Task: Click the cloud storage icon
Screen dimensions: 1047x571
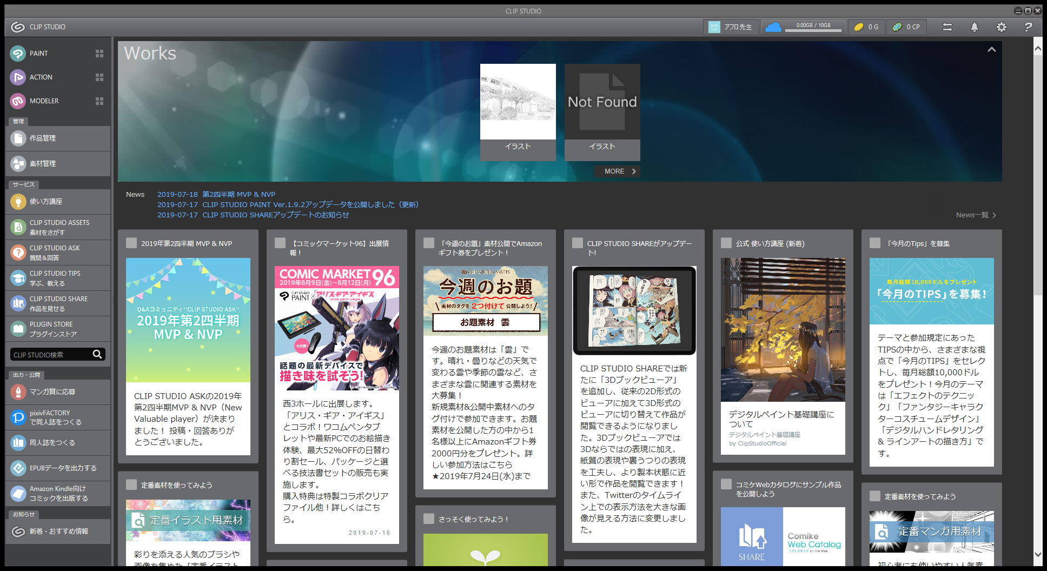Action: click(x=773, y=27)
